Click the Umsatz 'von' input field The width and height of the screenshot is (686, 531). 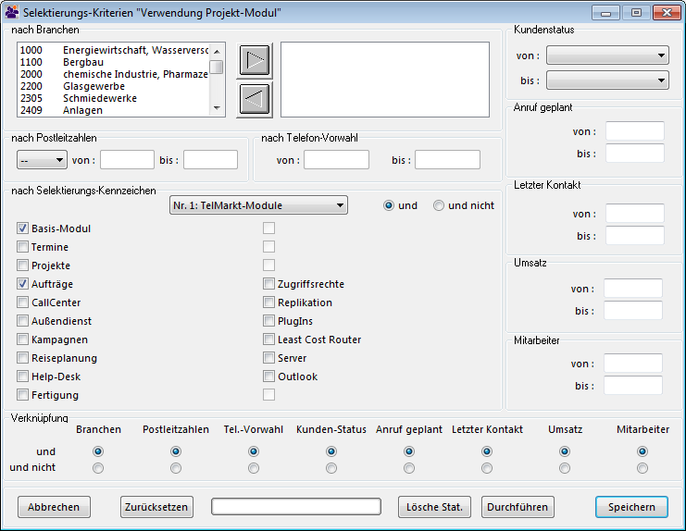(633, 289)
